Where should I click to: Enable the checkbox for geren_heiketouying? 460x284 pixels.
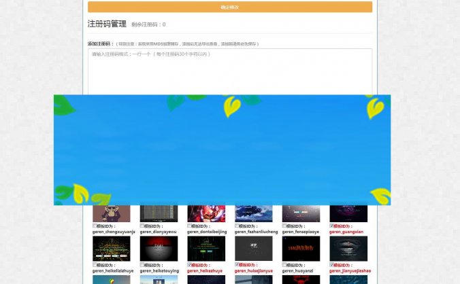(142, 265)
